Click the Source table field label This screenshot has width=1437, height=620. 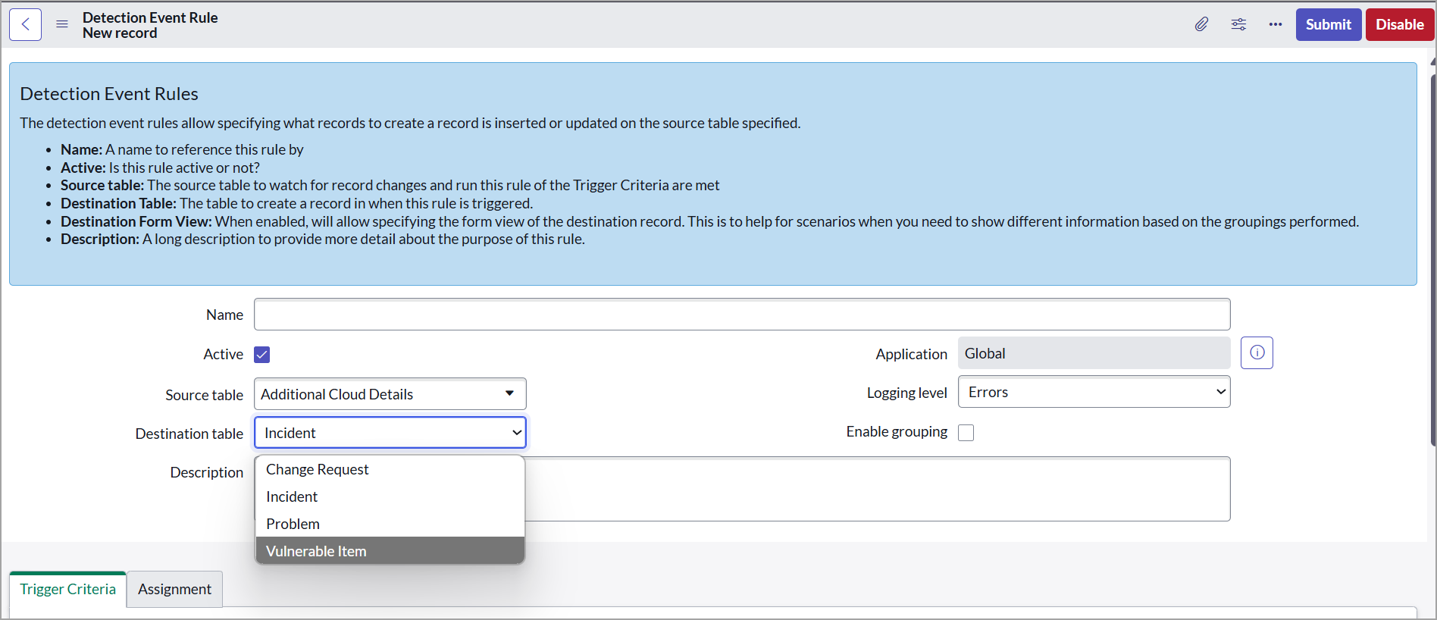(x=204, y=395)
